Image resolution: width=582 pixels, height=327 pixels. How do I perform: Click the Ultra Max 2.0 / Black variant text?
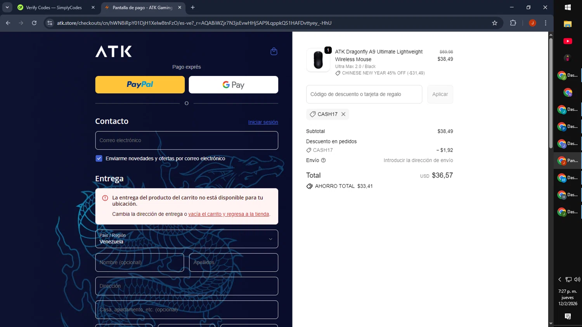point(355,67)
